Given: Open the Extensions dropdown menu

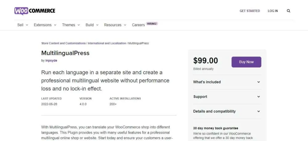Looking at the screenshot, I should [45, 25].
